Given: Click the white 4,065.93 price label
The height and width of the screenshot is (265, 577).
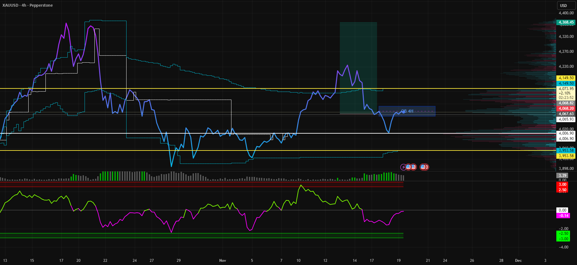Looking at the screenshot, I should pos(566,119).
